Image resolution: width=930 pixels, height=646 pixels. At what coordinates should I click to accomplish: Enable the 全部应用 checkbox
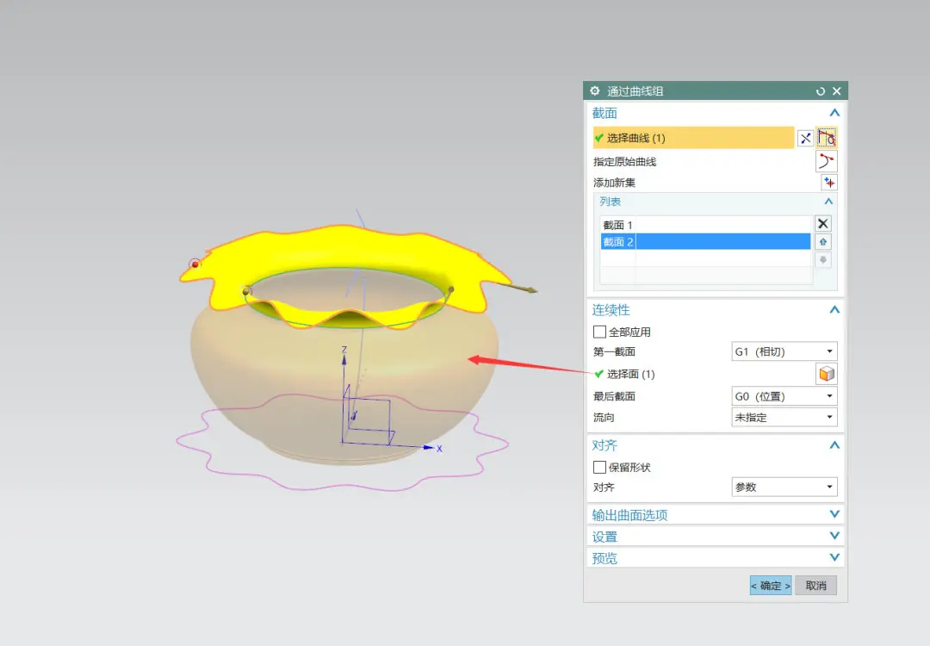click(x=599, y=332)
